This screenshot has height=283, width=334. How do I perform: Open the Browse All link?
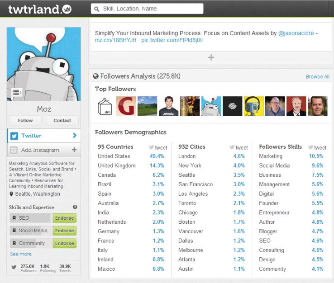pyautogui.click(x=317, y=77)
